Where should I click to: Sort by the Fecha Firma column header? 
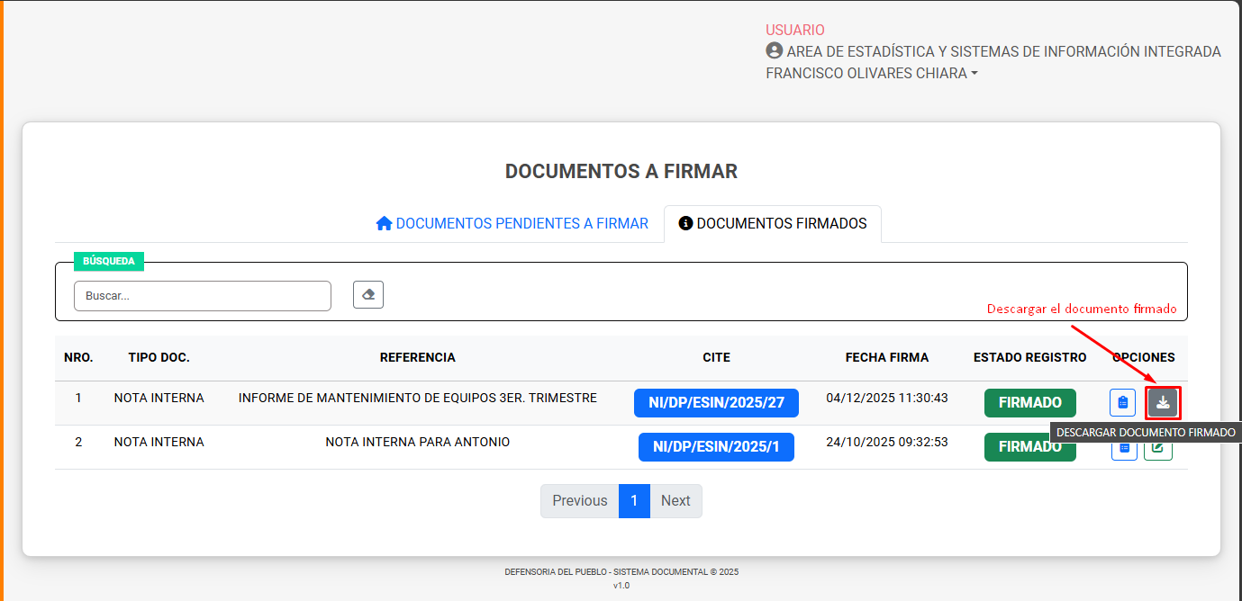tap(886, 358)
